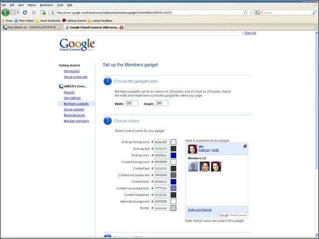Open the Bookmarks menu
This screenshot has width=319, height=239.
(46, 5)
